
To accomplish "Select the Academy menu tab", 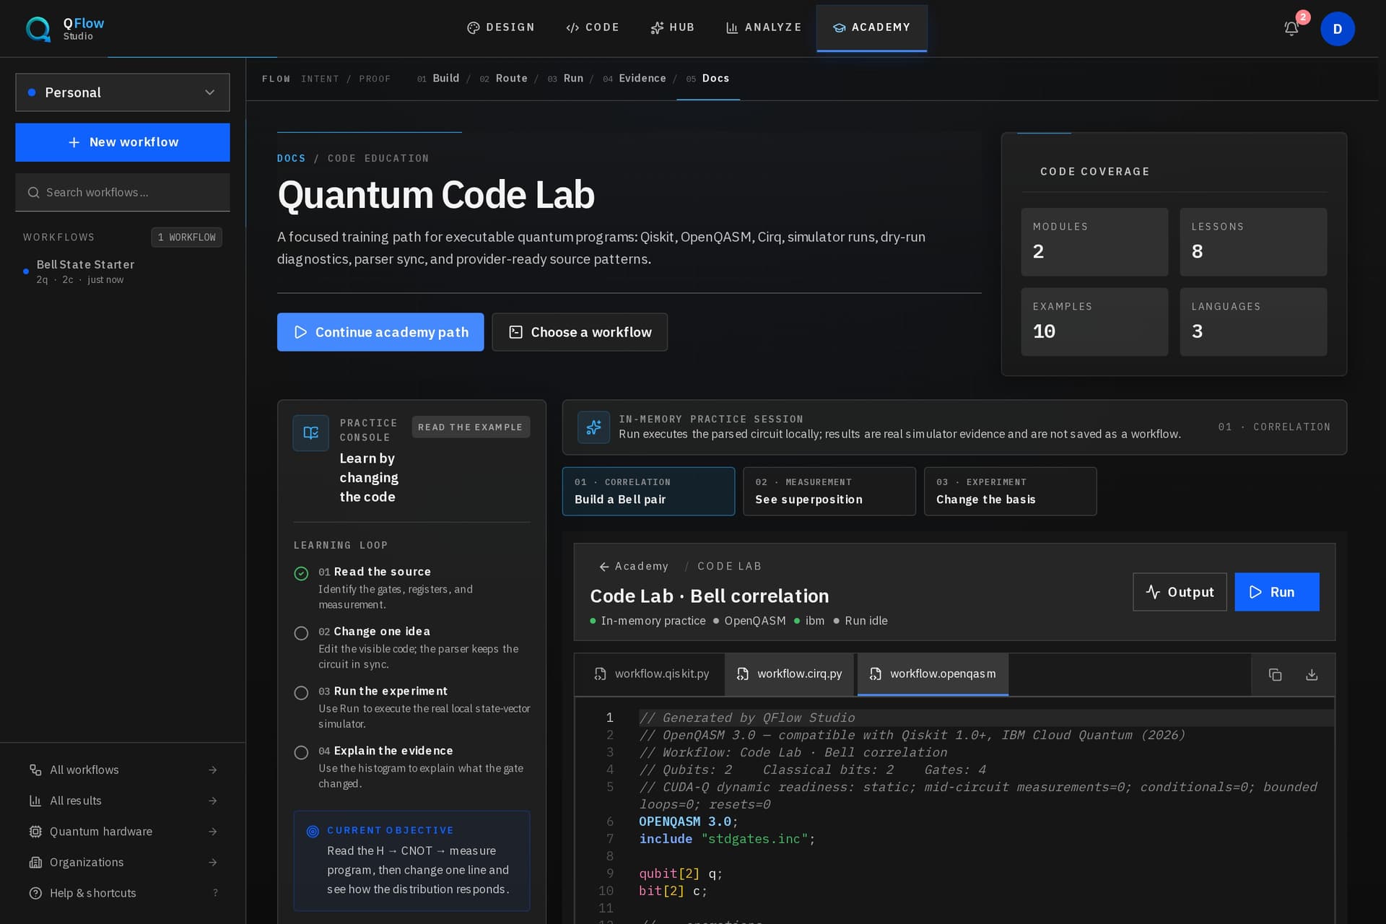I will coord(871,27).
